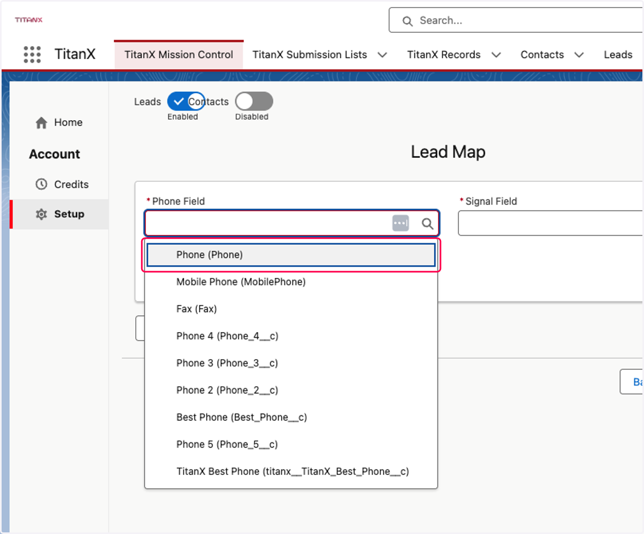Click the magnifier icon in Phone Field

427,224
